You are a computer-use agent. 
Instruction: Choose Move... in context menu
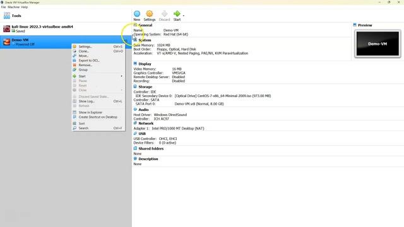98,56
